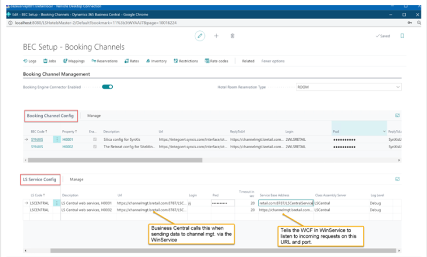
Task: Click the pencil edit icon
Action: (x=200, y=36)
